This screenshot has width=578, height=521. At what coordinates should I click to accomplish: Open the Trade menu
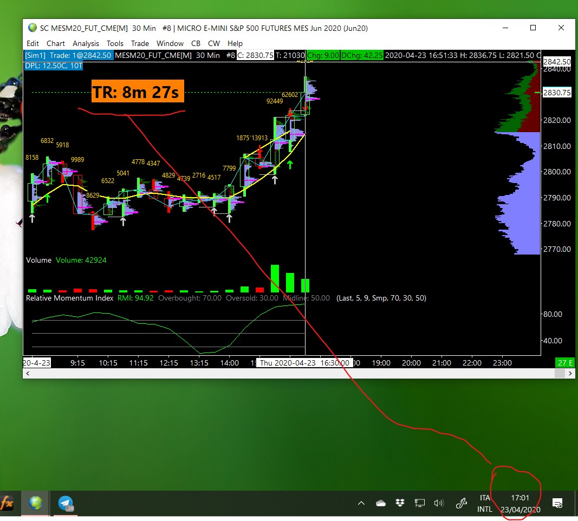pos(140,43)
